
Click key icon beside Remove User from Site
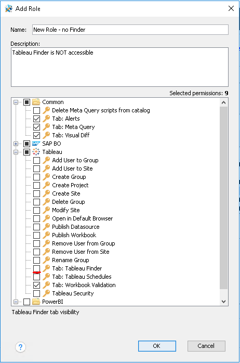coord(46,252)
